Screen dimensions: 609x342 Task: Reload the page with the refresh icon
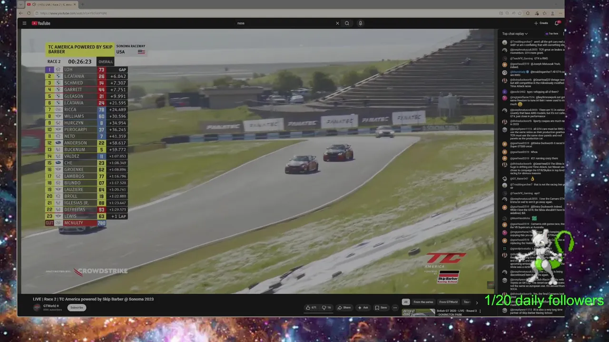coord(29,13)
